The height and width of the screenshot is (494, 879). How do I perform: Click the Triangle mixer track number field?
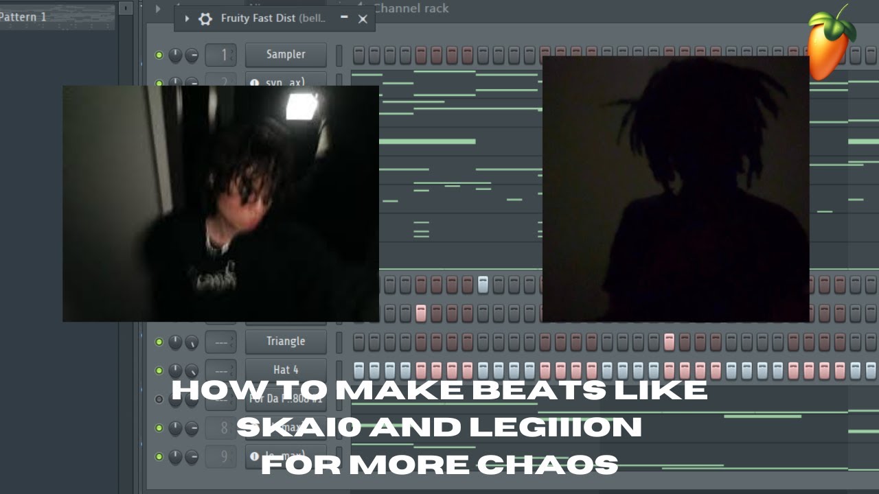pyautogui.click(x=220, y=342)
